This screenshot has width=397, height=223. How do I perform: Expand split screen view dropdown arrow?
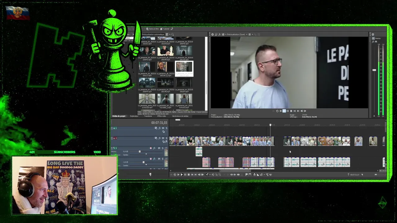(226, 34)
